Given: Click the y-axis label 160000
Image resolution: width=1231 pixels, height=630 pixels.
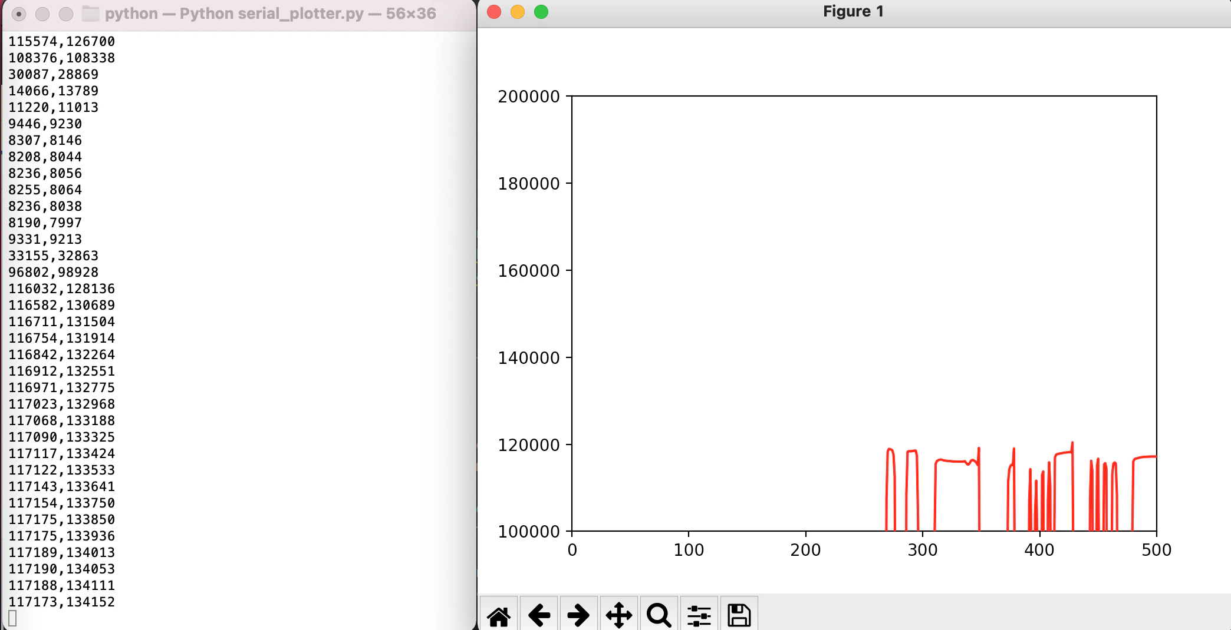Looking at the screenshot, I should (529, 271).
